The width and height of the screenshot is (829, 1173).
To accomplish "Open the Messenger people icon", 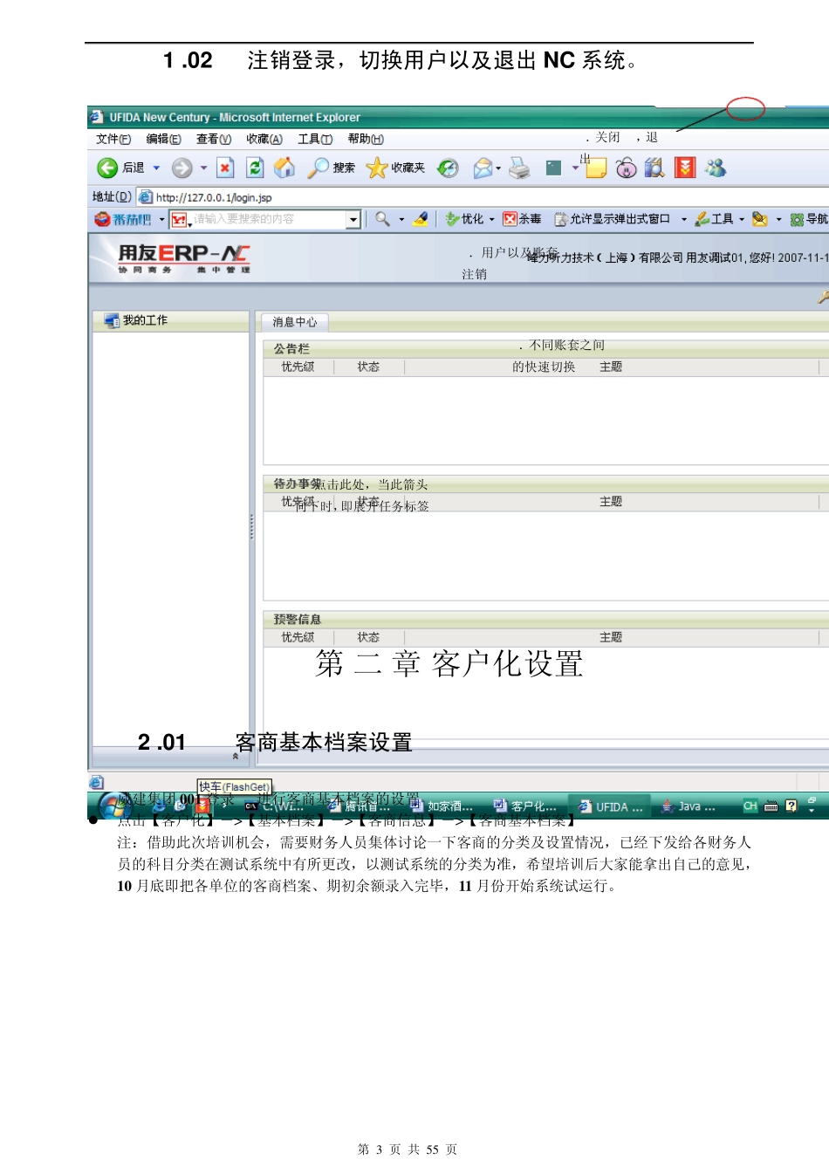I will coord(716,168).
